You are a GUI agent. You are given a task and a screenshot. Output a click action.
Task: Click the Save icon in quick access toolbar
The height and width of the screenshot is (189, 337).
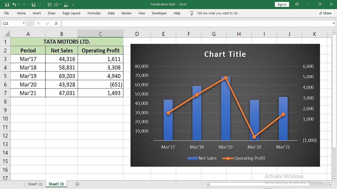(x=7, y=5)
